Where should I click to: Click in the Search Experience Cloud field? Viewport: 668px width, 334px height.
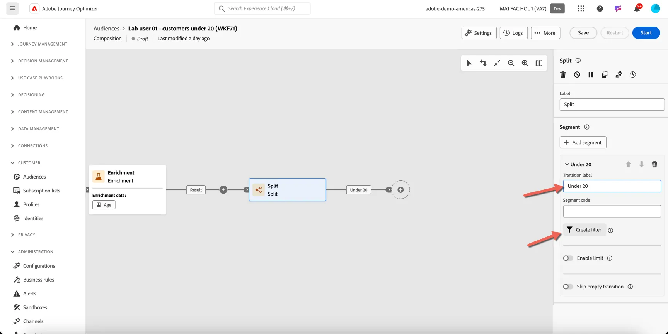[262, 8]
